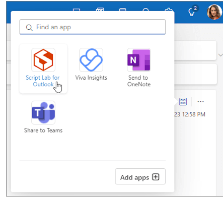Expand the chevron at the right edge
This screenshot has height=197, width=223.
tap(220, 55)
